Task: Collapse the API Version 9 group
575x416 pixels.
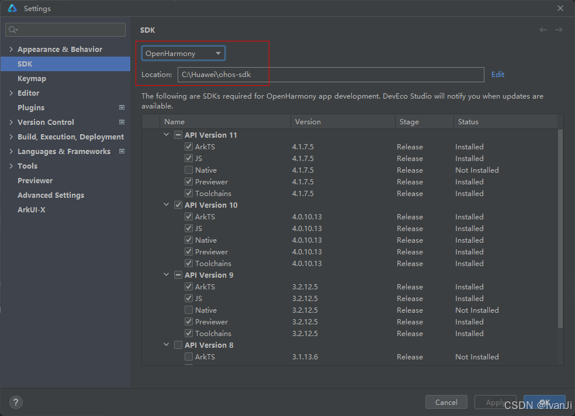Action: point(166,275)
